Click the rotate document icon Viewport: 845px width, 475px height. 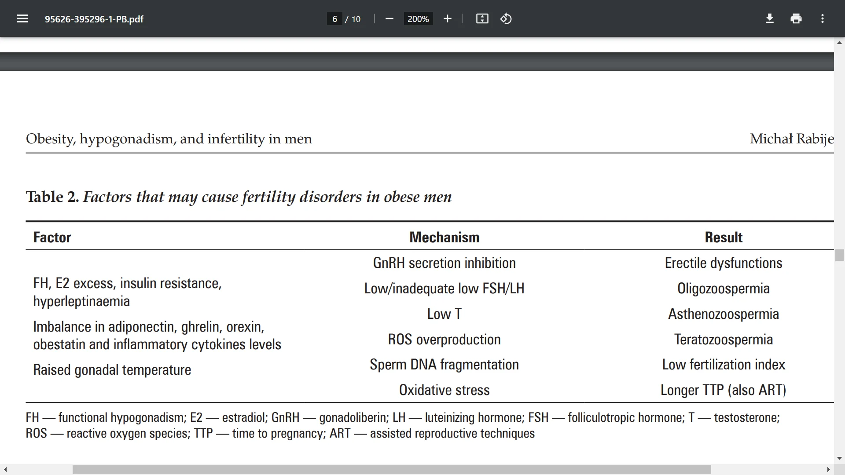click(x=506, y=18)
